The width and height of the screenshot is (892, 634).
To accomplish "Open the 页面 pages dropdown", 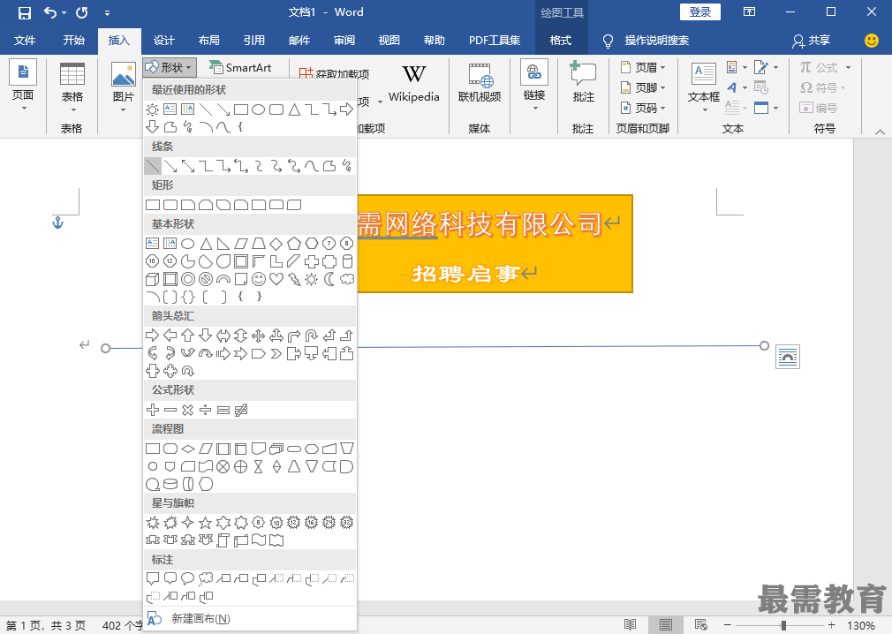I will [23, 86].
